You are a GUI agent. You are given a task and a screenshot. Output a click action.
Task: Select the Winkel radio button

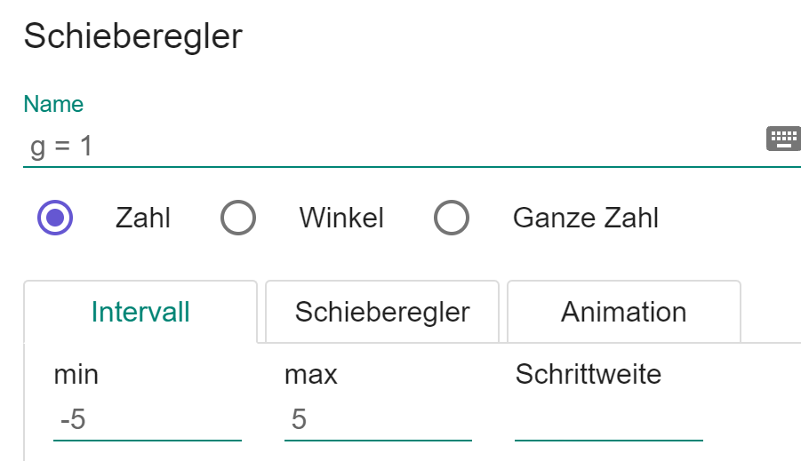(x=238, y=218)
